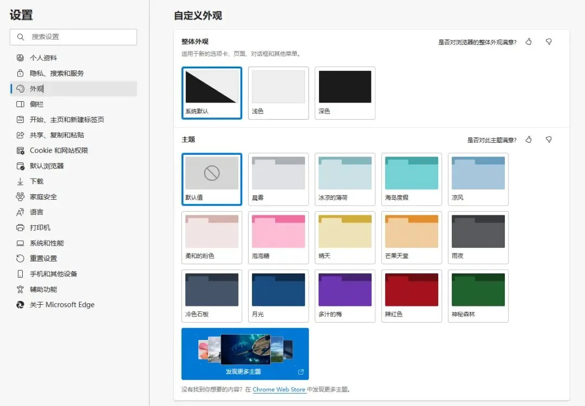Screen dimensions: 585x406
Task: Open 隐私、搜索和服务 settings page
Action: pyautogui.click(x=74, y=73)
